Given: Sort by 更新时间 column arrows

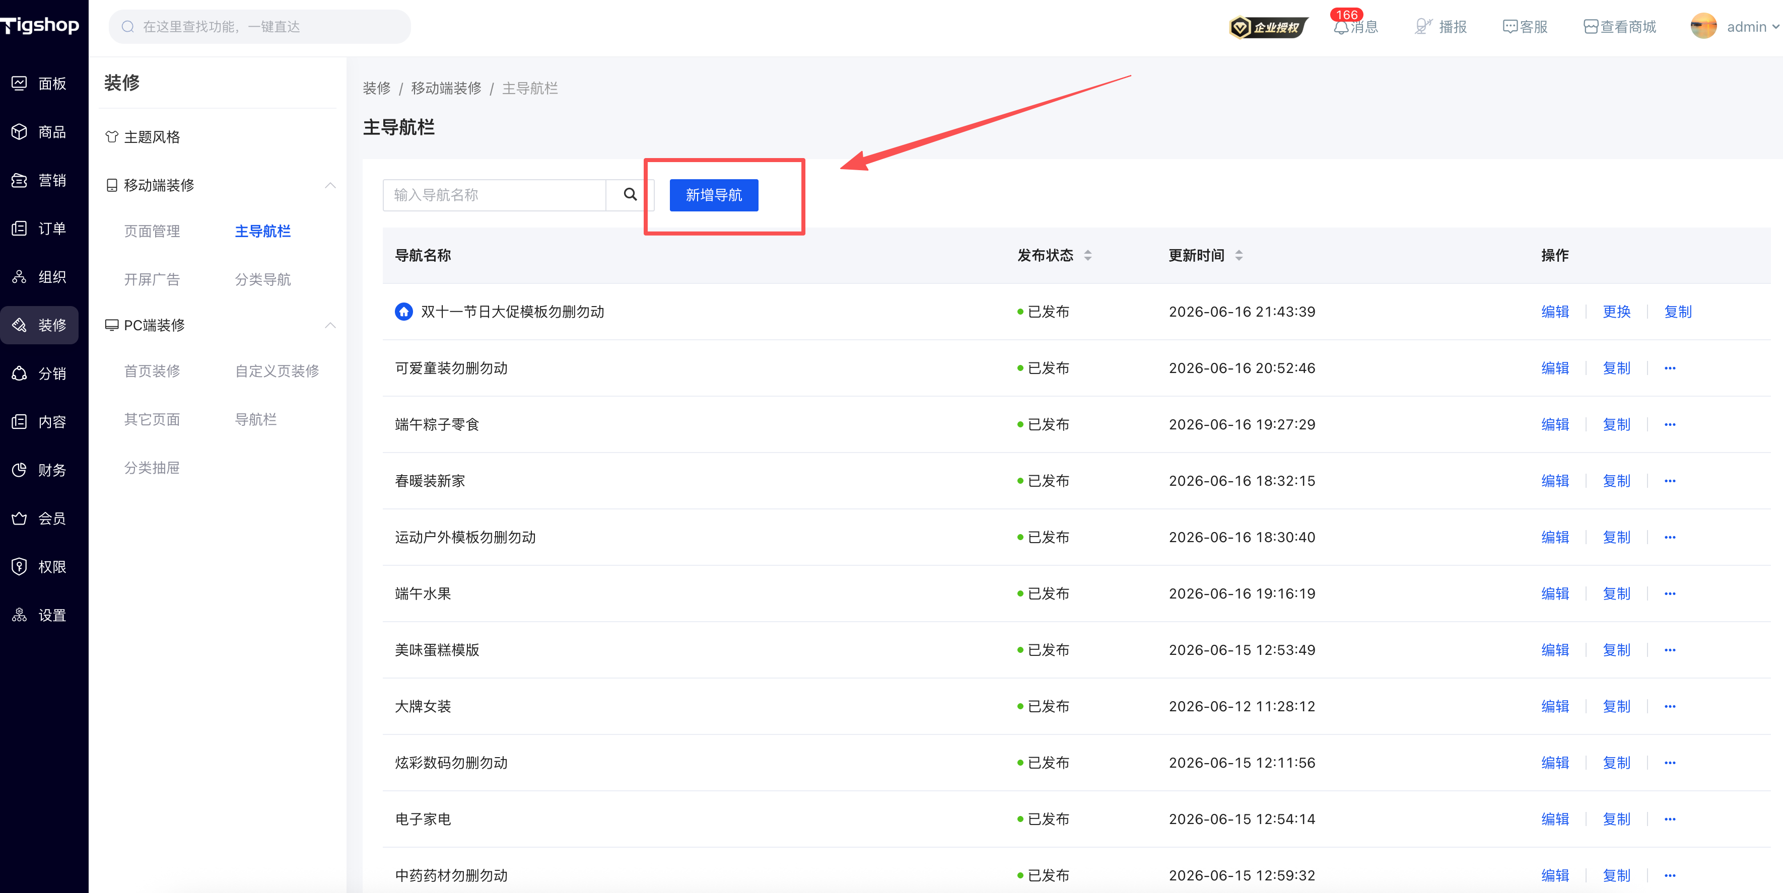Looking at the screenshot, I should click(1239, 255).
